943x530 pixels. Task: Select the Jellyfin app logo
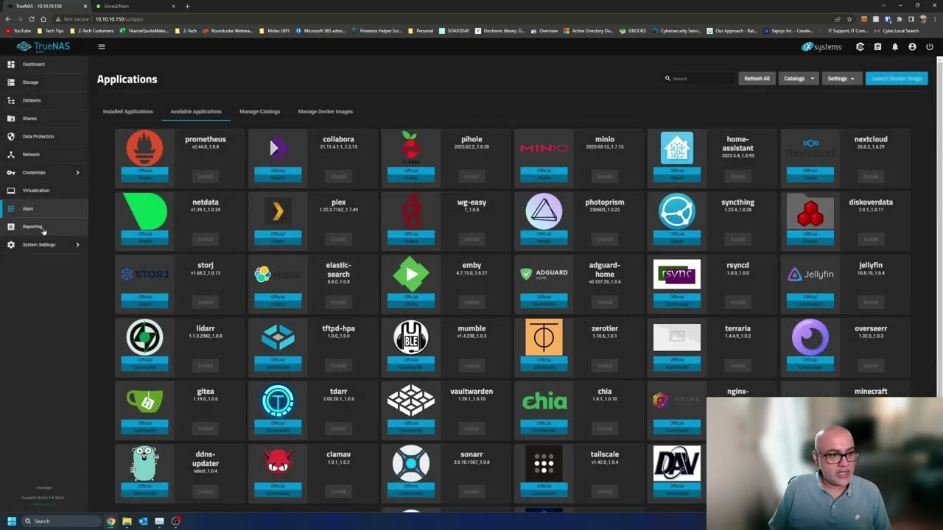[810, 275]
